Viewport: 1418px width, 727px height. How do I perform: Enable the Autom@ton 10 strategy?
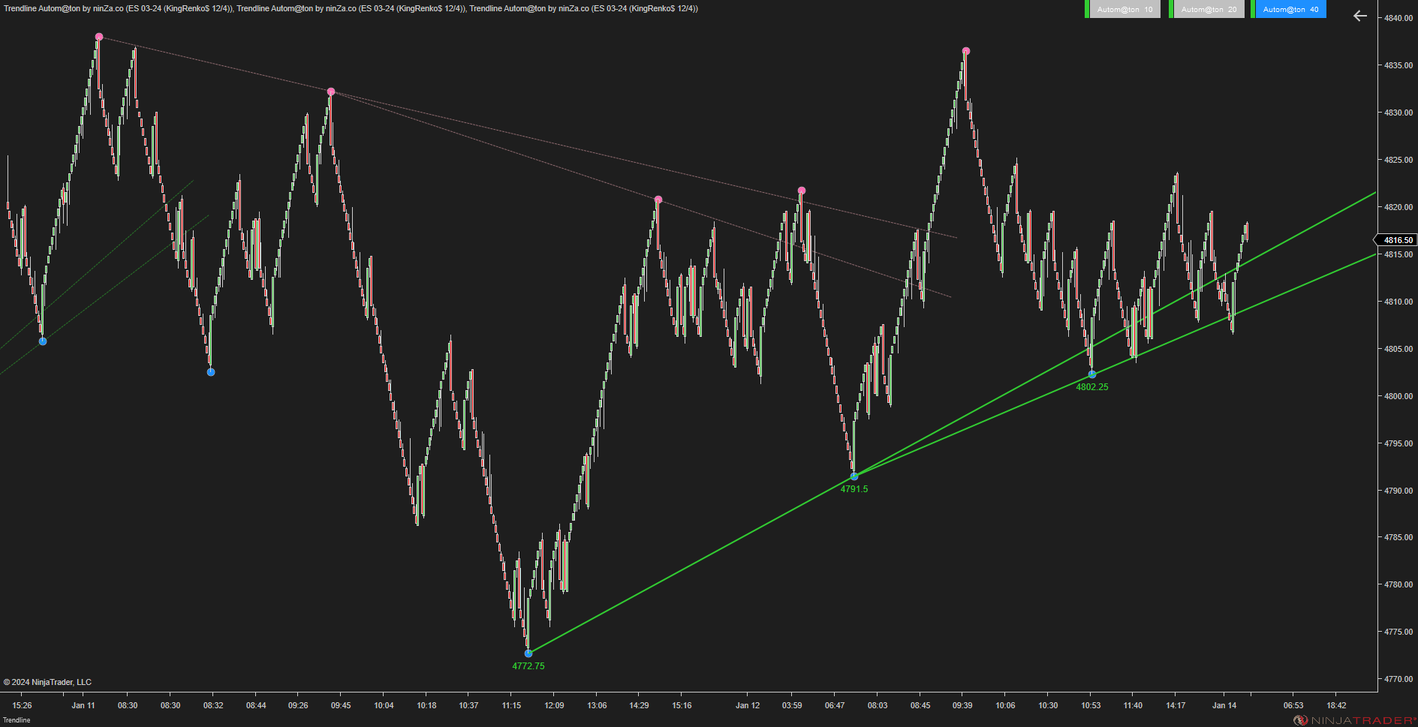point(1124,9)
